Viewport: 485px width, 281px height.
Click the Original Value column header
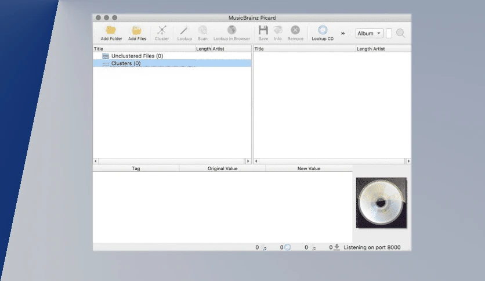tap(222, 168)
